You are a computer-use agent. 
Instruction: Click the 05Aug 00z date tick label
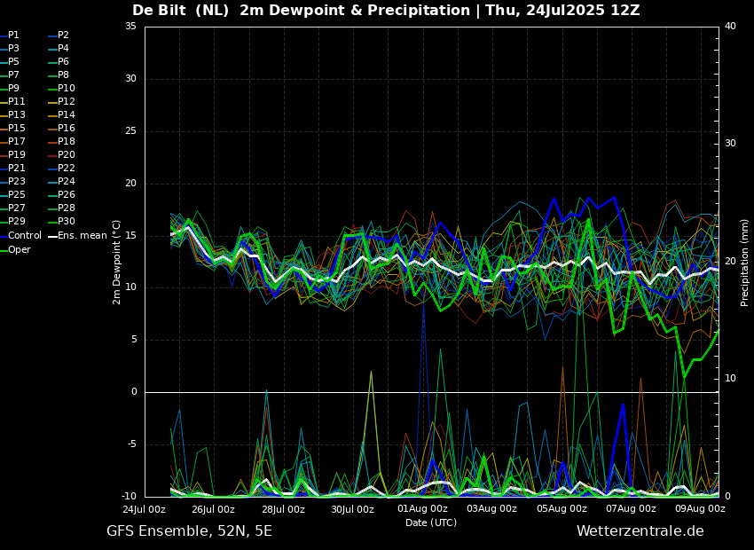point(562,509)
